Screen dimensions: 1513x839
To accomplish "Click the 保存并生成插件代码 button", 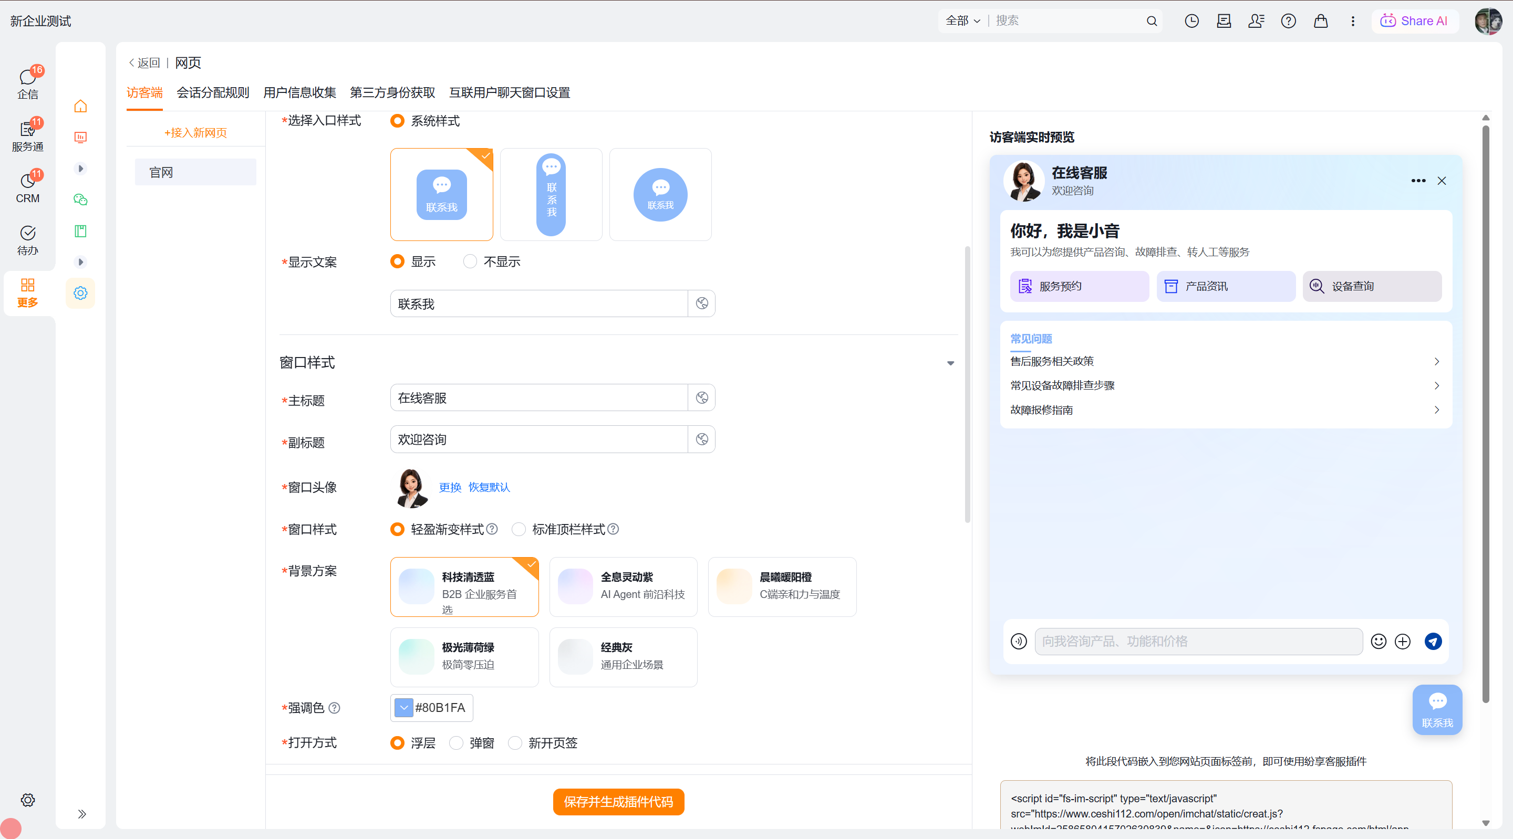I will coord(618,801).
